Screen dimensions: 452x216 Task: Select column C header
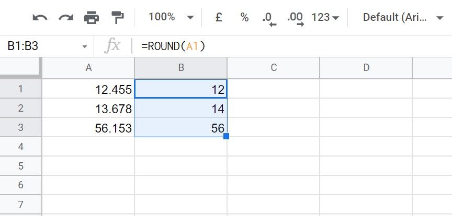274,68
